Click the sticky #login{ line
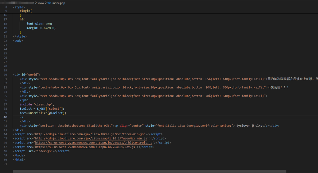Viewport: 318px width, 173px height. 25,11
